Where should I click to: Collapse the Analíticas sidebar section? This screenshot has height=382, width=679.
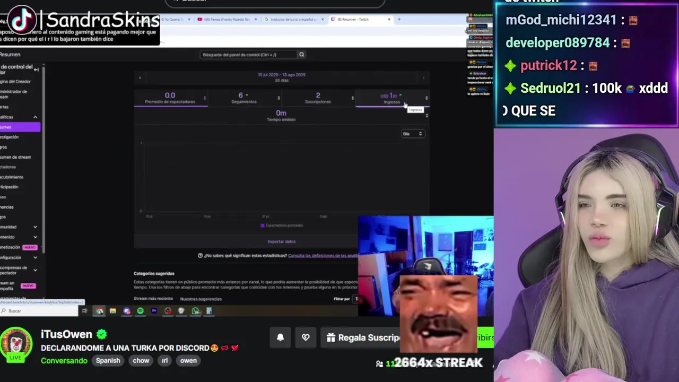(35, 117)
